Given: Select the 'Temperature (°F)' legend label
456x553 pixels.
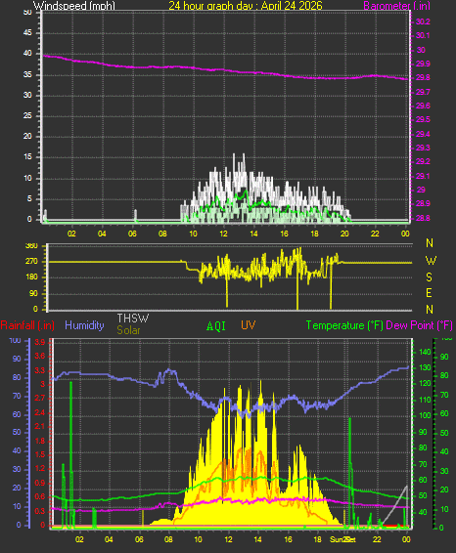Looking at the screenshot, I should 344,325.
